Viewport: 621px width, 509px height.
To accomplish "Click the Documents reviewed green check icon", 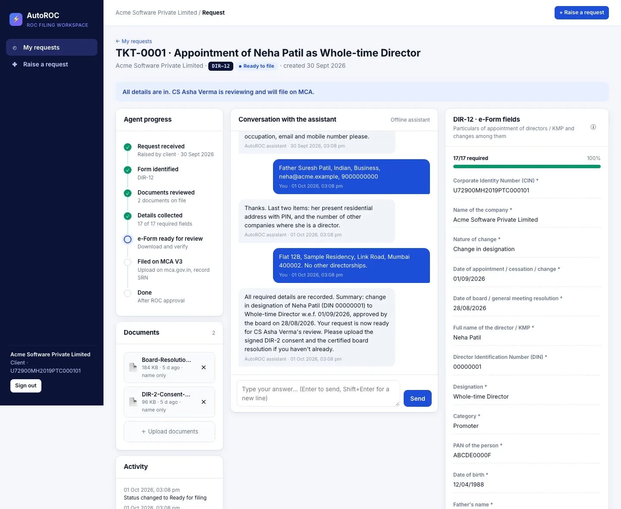I will tap(128, 193).
